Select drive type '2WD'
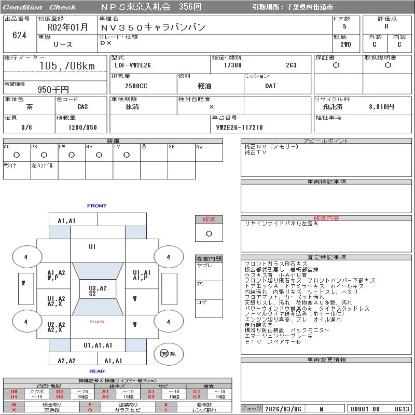The height and width of the screenshot is (415, 415). [x=345, y=45]
